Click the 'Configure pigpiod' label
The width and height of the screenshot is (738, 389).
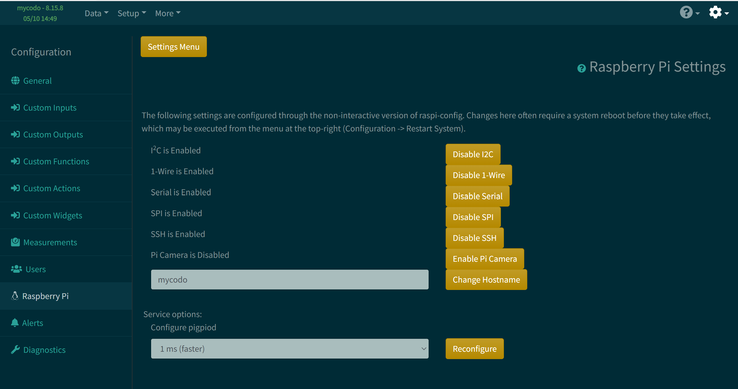coord(183,328)
